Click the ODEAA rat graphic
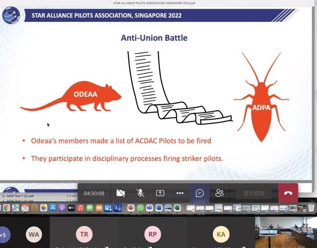 pos(71,97)
